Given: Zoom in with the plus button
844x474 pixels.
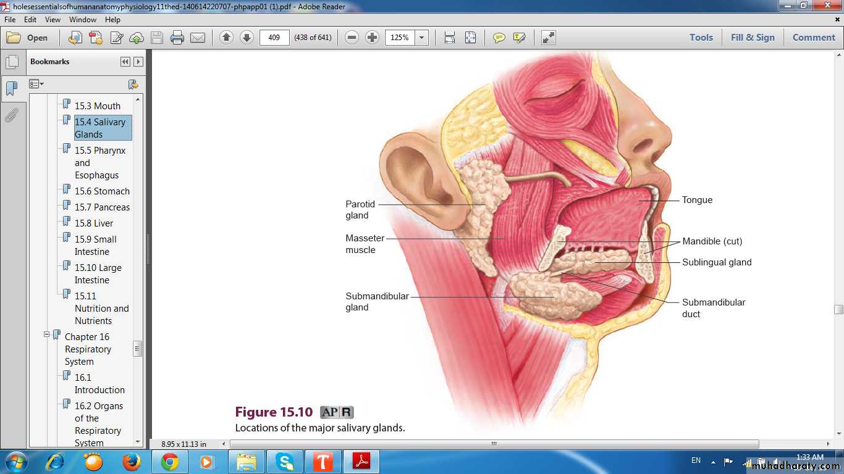Looking at the screenshot, I should point(372,38).
